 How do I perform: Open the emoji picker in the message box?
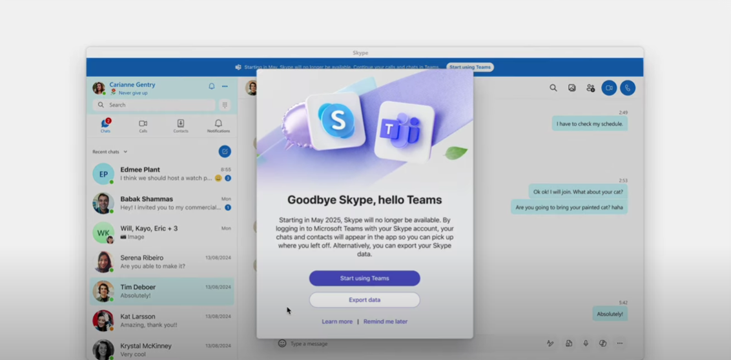tap(282, 343)
